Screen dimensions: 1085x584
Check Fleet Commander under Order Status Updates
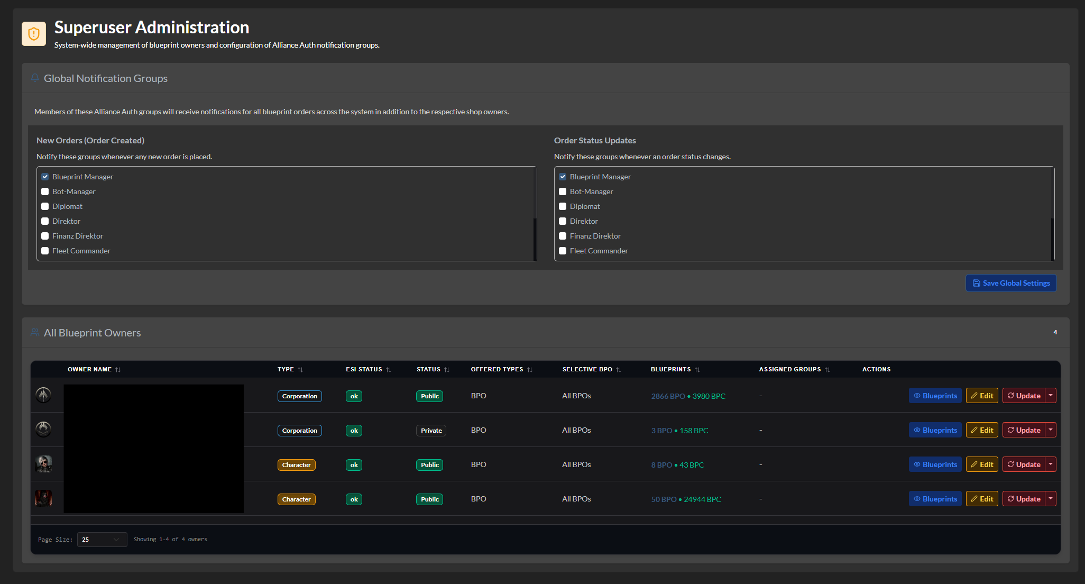[x=563, y=251]
